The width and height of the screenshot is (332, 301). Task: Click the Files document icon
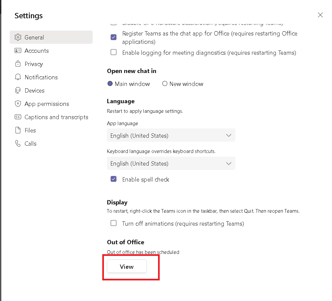[18, 130]
